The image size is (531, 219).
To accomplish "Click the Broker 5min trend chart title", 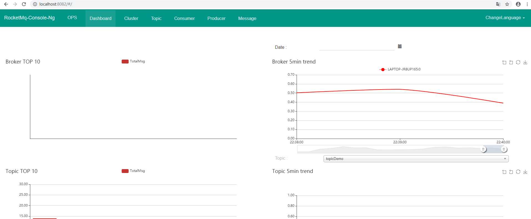I will [294, 62].
